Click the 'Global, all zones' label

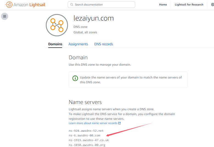pos(85,32)
